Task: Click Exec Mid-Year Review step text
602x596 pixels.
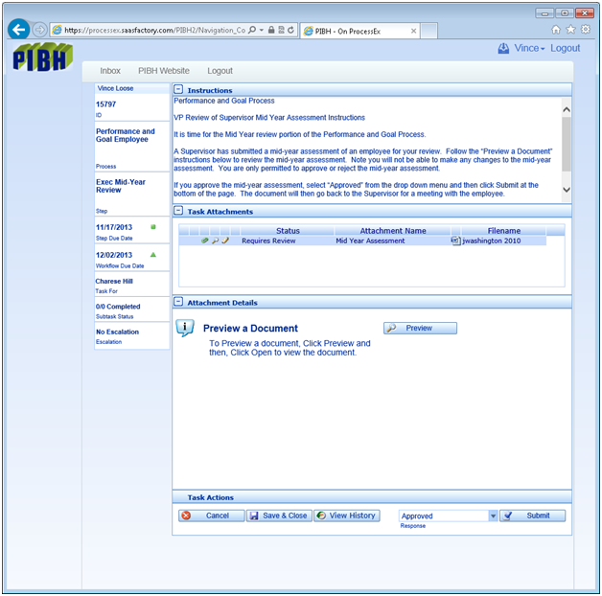Action: (121, 186)
